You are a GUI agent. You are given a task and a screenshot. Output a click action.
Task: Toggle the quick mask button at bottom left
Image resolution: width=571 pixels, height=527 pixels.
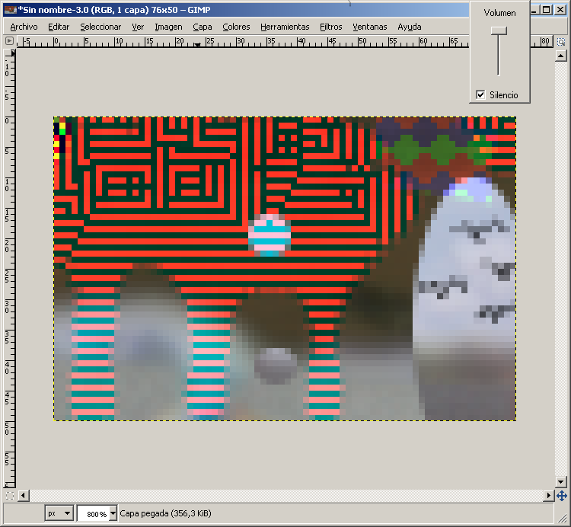click(10, 496)
